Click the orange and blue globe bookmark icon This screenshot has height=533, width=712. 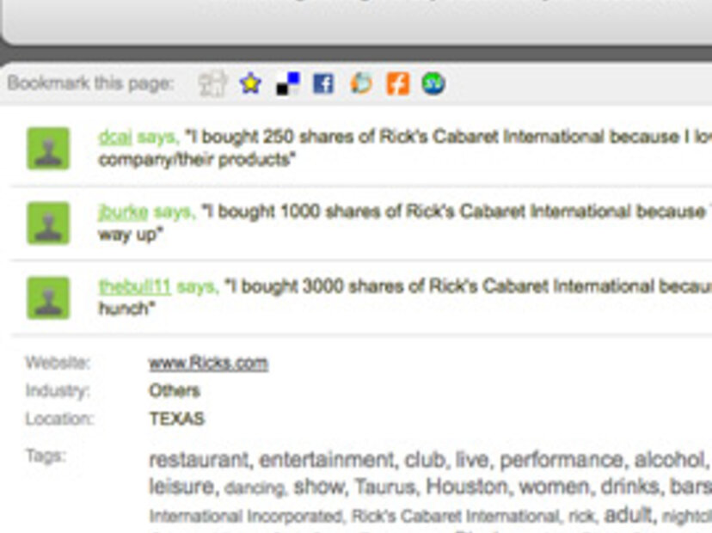click(x=361, y=83)
